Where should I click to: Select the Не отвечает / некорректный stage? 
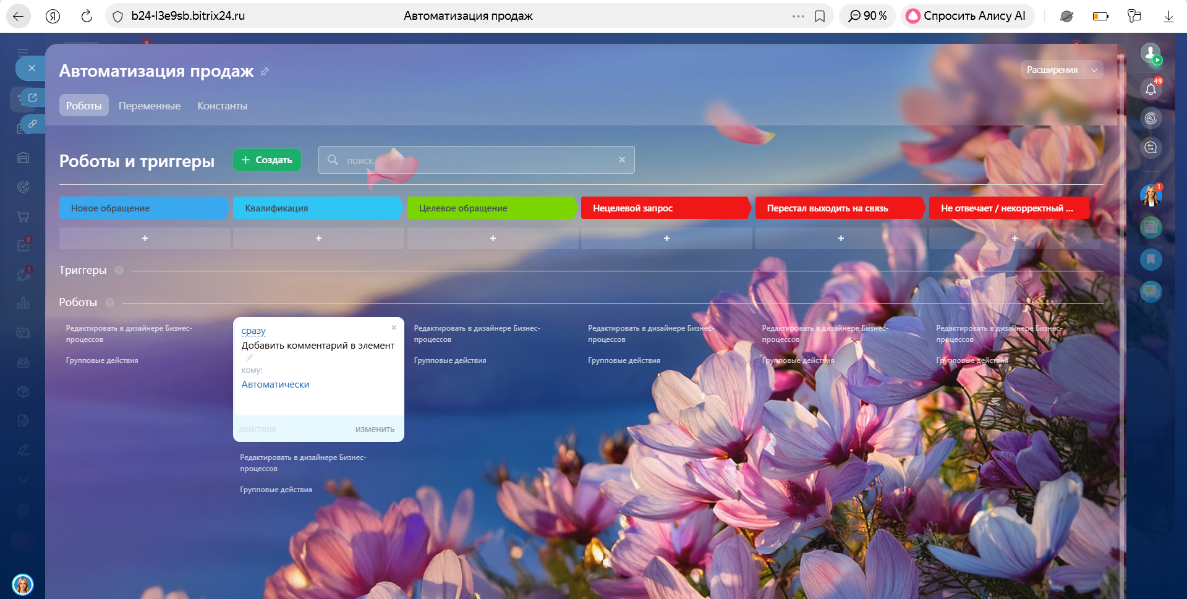click(1009, 208)
